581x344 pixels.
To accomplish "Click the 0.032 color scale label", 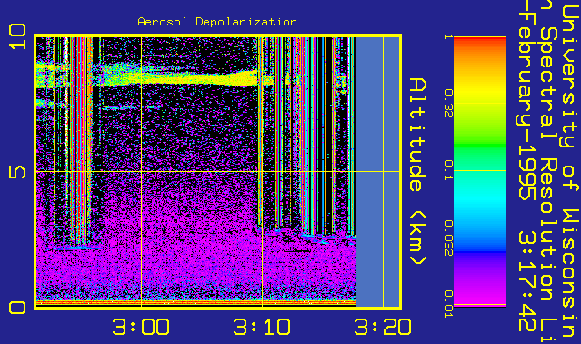I will tap(448, 238).
